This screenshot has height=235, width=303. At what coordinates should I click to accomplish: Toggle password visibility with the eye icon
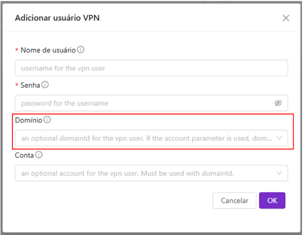tap(278, 103)
